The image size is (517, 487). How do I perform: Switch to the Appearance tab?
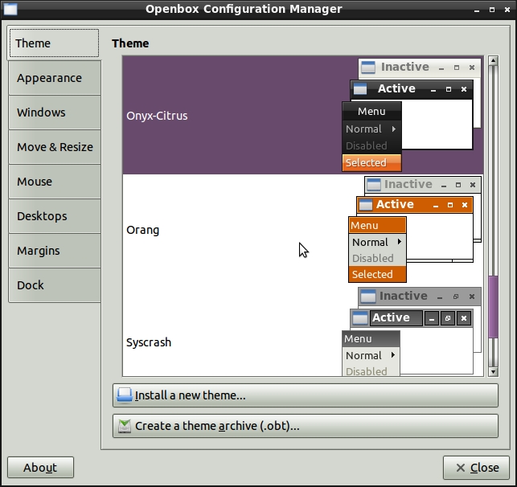point(50,78)
